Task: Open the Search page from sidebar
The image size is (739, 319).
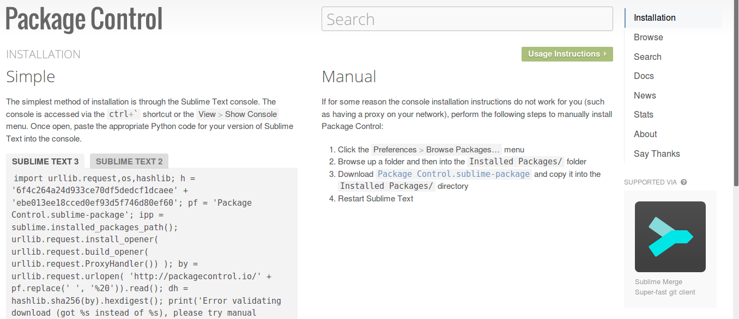Action: tap(647, 56)
